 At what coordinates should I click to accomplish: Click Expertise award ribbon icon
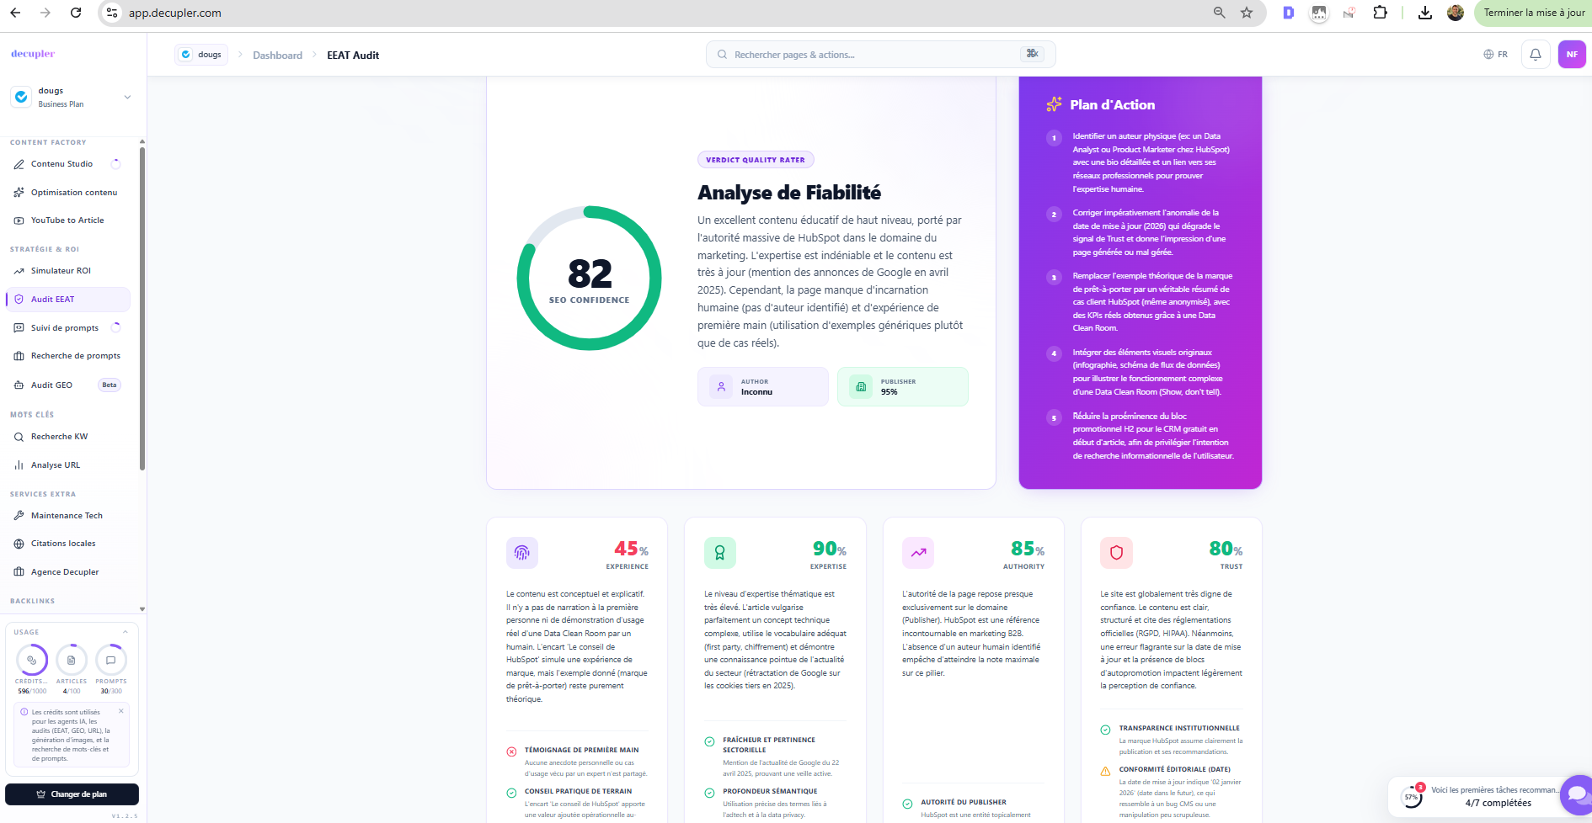pos(720,553)
